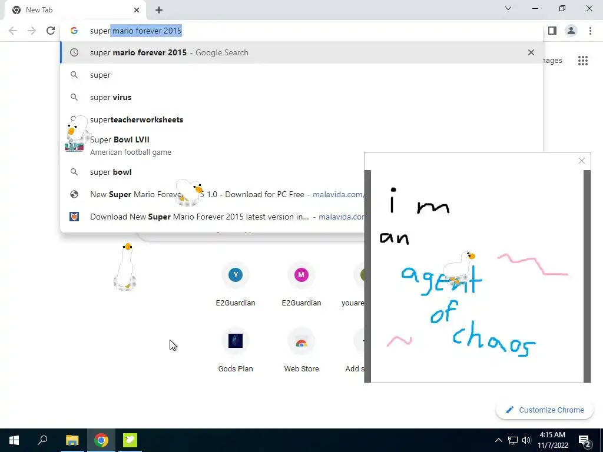Viewport: 603px width, 452px height.
Task: Click the malavida favicon on last suggestion
Action: click(x=74, y=217)
